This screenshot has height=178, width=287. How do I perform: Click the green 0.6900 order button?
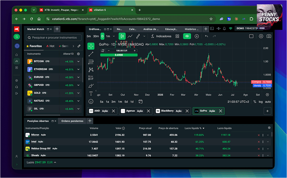(119, 55)
